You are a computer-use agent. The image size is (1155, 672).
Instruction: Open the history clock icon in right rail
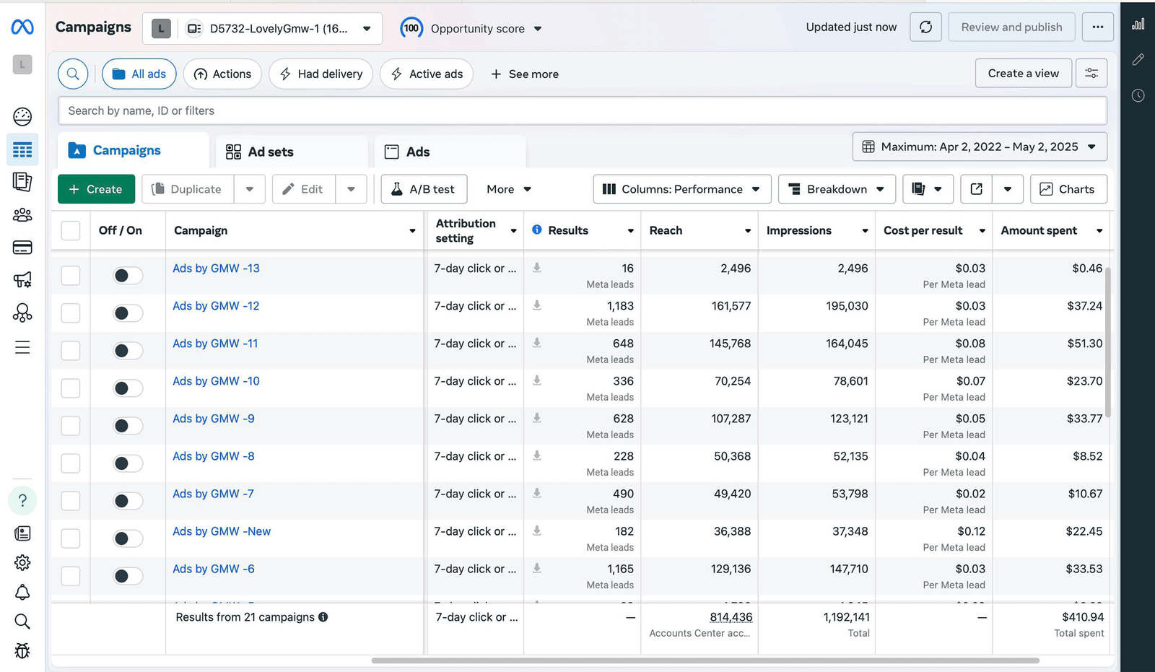(x=1138, y=95)
